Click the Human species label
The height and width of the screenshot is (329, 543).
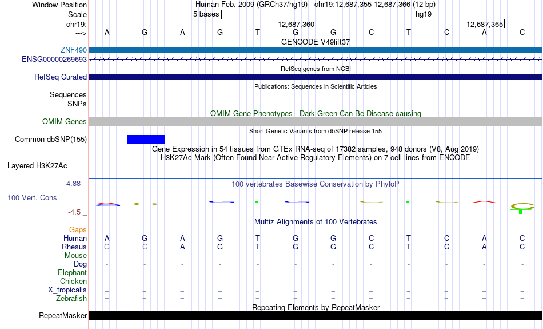[x=75, y=238]
